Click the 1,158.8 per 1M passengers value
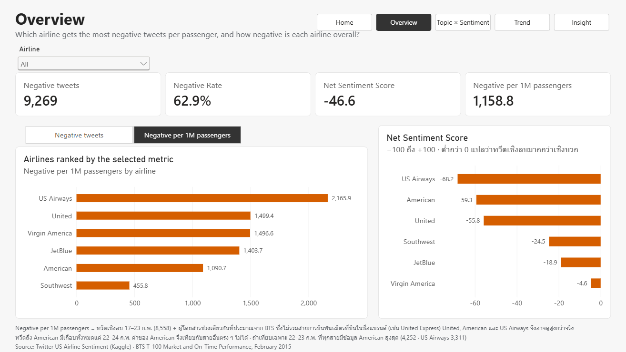 pyautogui.click(x=494, y=101)
